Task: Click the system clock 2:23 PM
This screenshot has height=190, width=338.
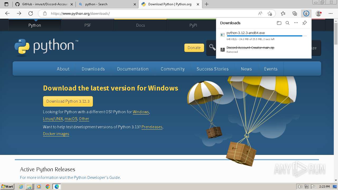Action: (x=324, y=187)
